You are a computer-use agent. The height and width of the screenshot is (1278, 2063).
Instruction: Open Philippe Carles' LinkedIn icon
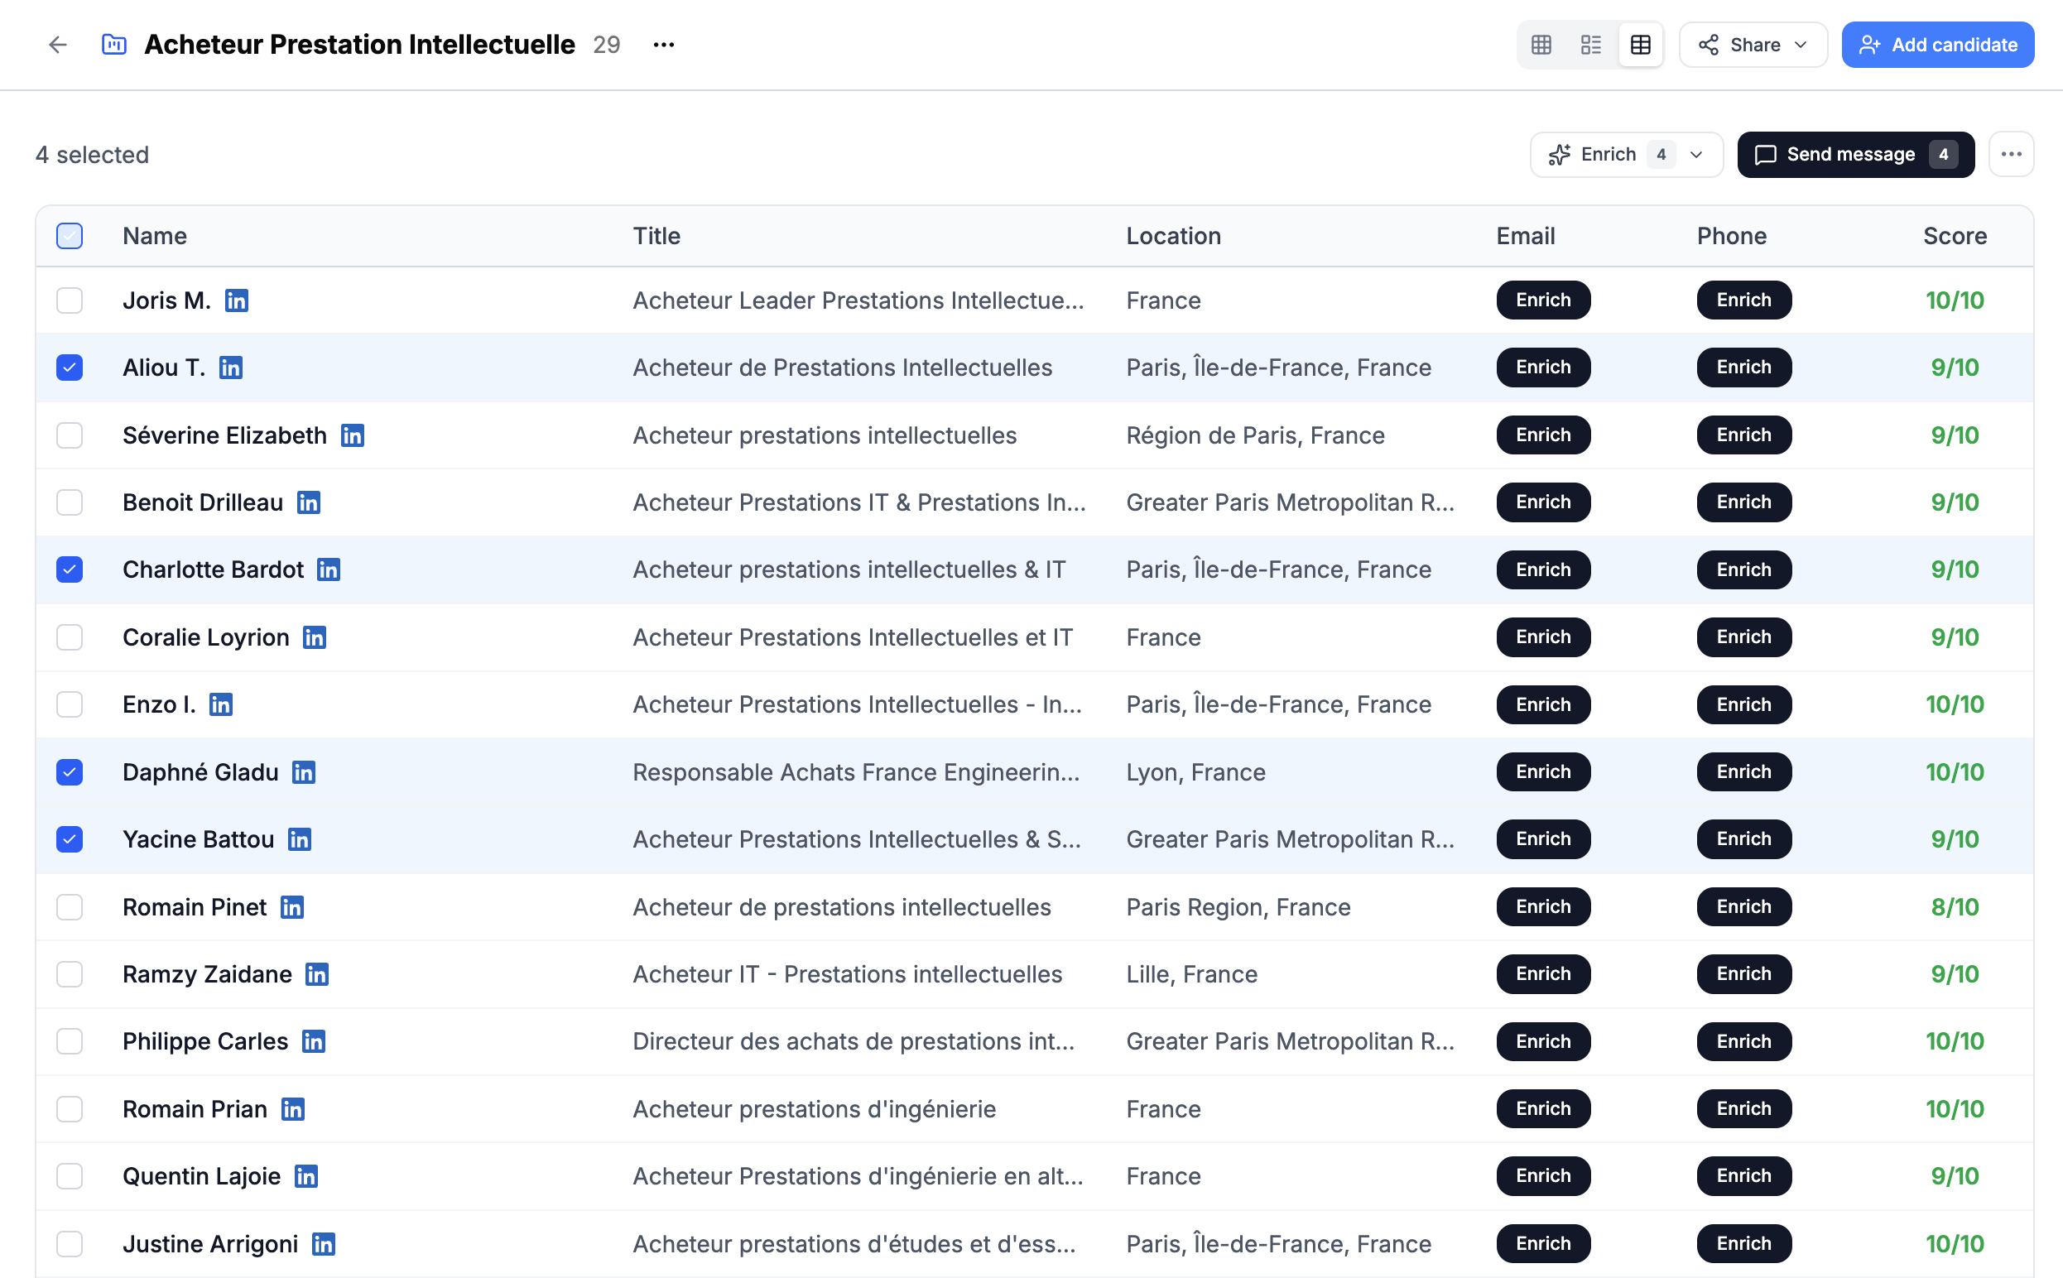click(x=313, y=1041)
